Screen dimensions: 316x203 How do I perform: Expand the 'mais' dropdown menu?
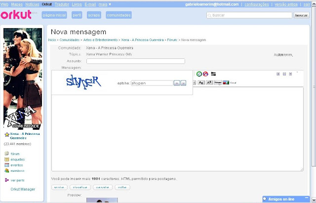coord(105,4)
